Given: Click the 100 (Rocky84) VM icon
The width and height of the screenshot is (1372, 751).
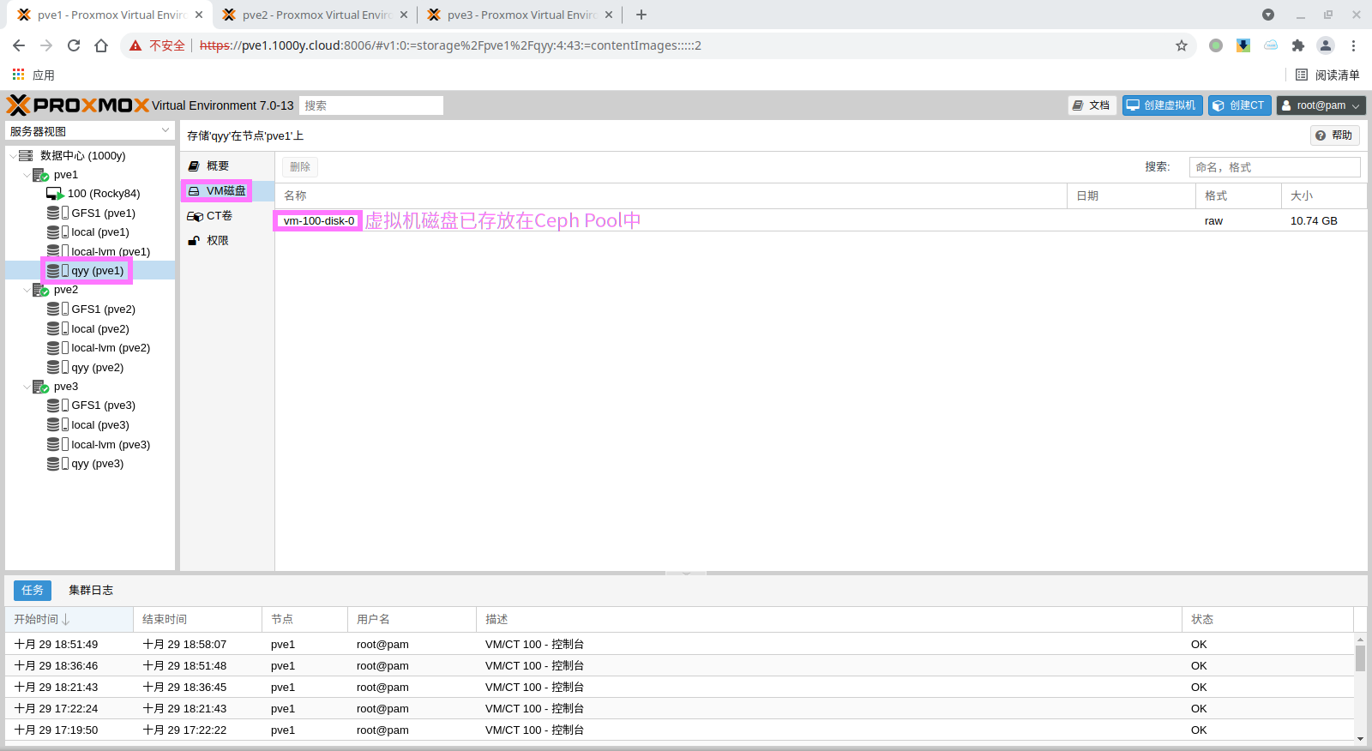Looking at the screenshot, I should pyautogui.click(x=55, y=194).
